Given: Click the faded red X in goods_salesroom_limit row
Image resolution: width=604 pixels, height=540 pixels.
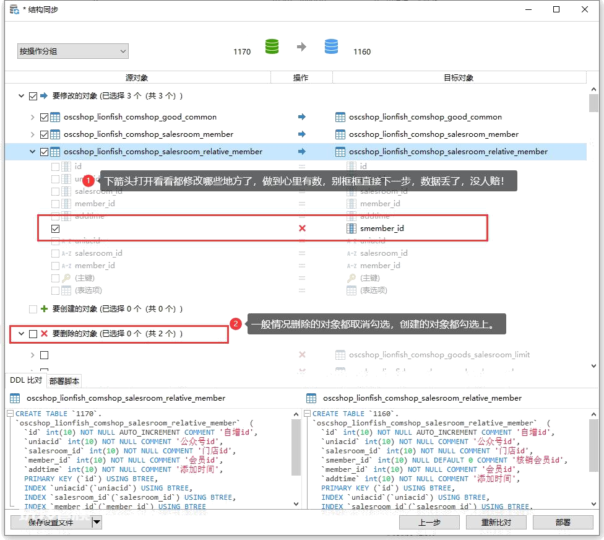Looking at the screenshot, I should click(x=303, y=355).
